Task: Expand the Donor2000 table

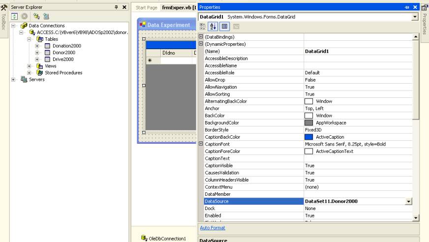Action: [37, 53]
